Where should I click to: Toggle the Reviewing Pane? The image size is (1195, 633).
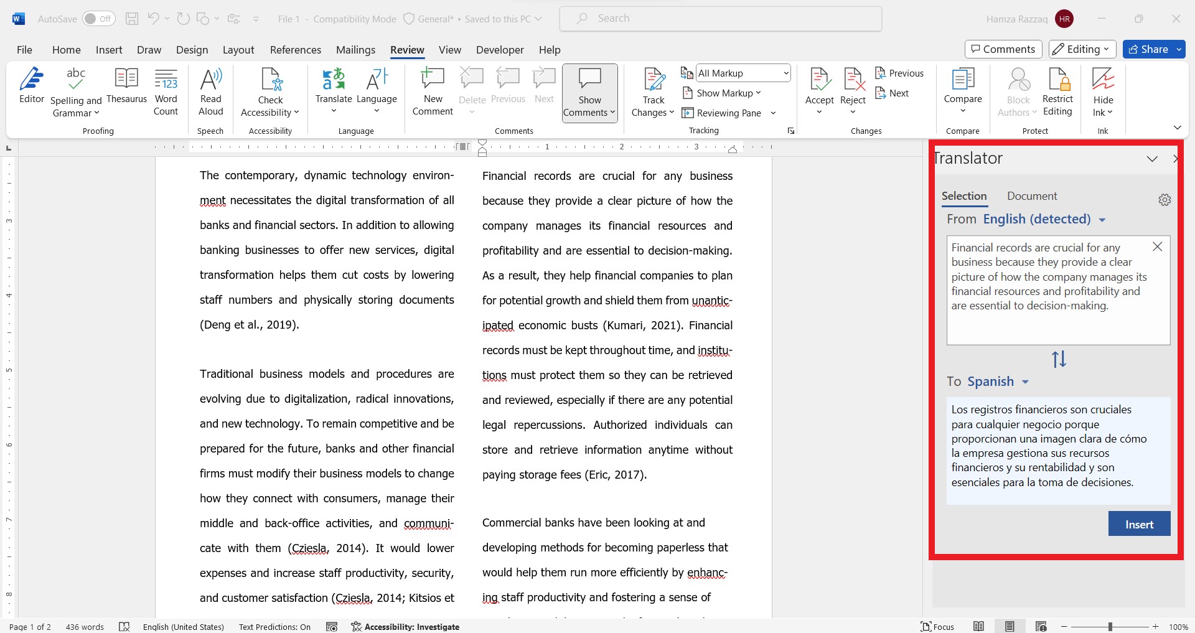(x=722, y=113)
